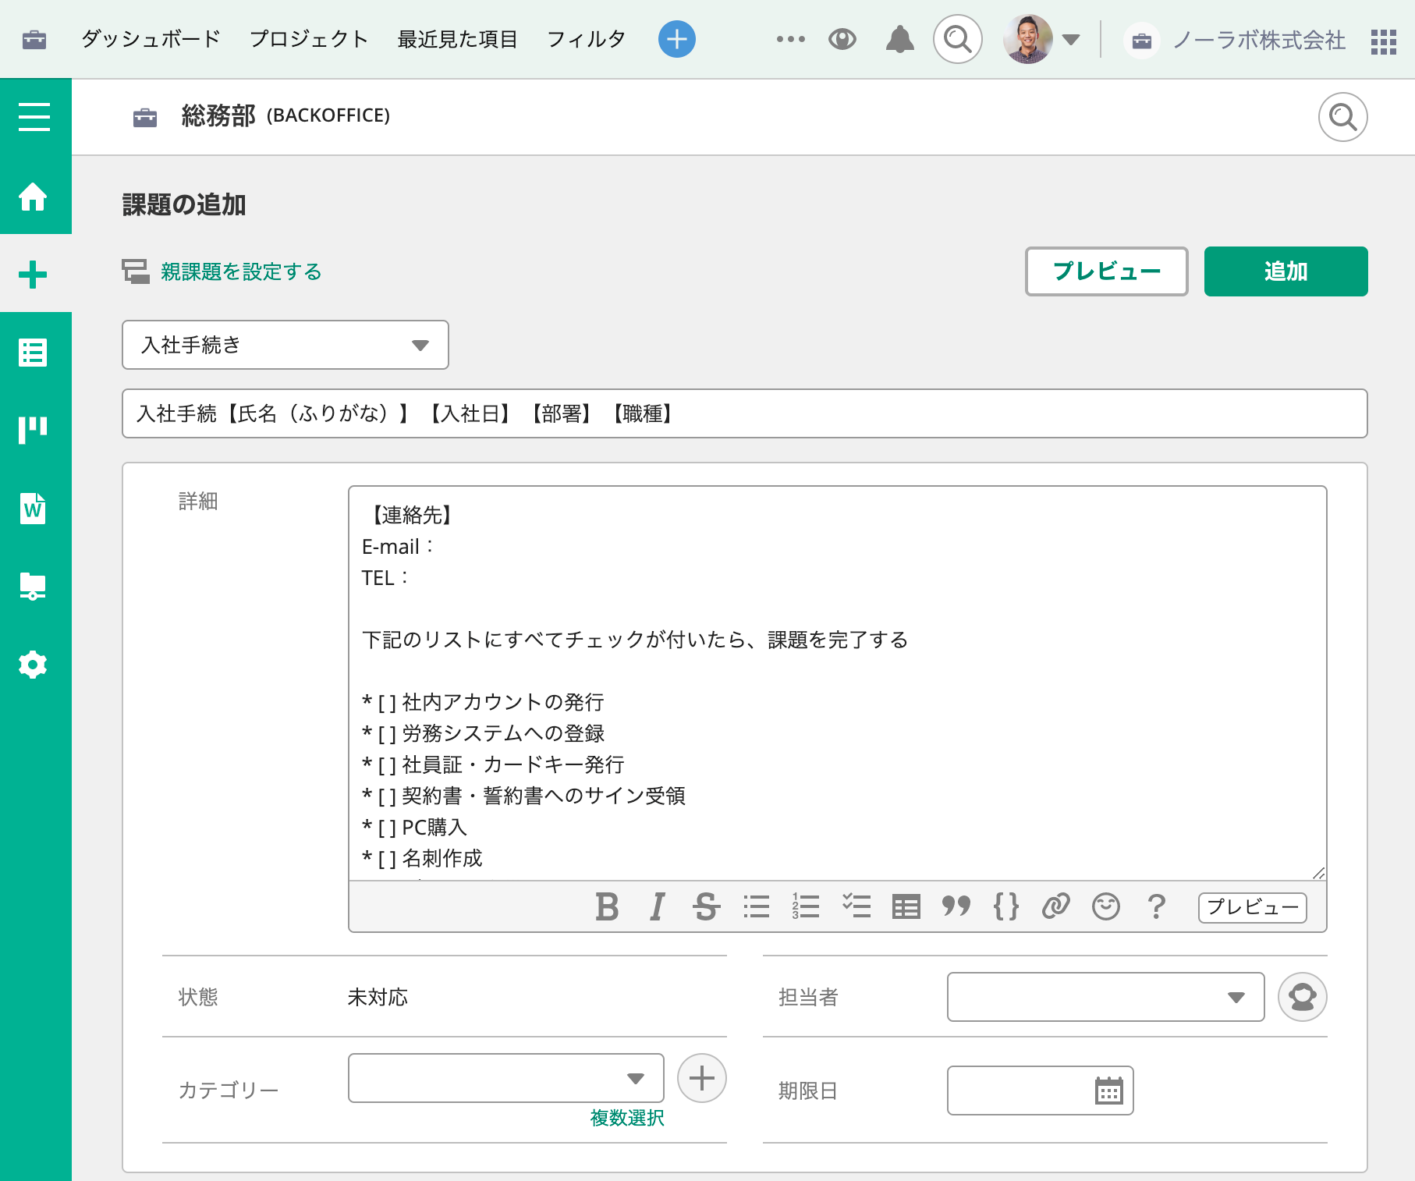The width and height of the screenshot is (1415, 1181).
Task: Click the Bold formatting icon
Action: coord(607,906)
